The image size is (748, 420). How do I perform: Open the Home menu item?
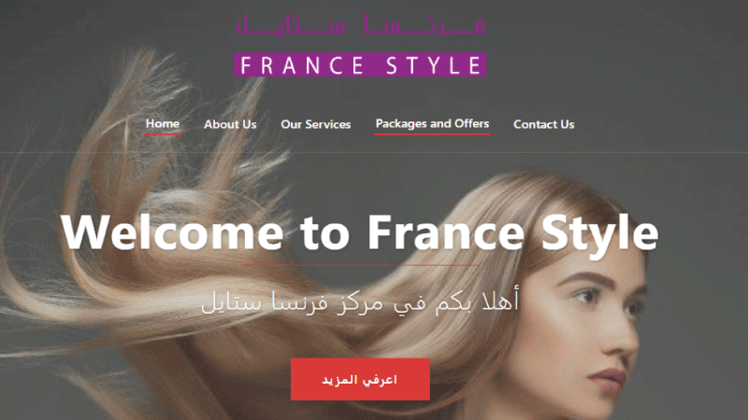click(x=163, y=124)
